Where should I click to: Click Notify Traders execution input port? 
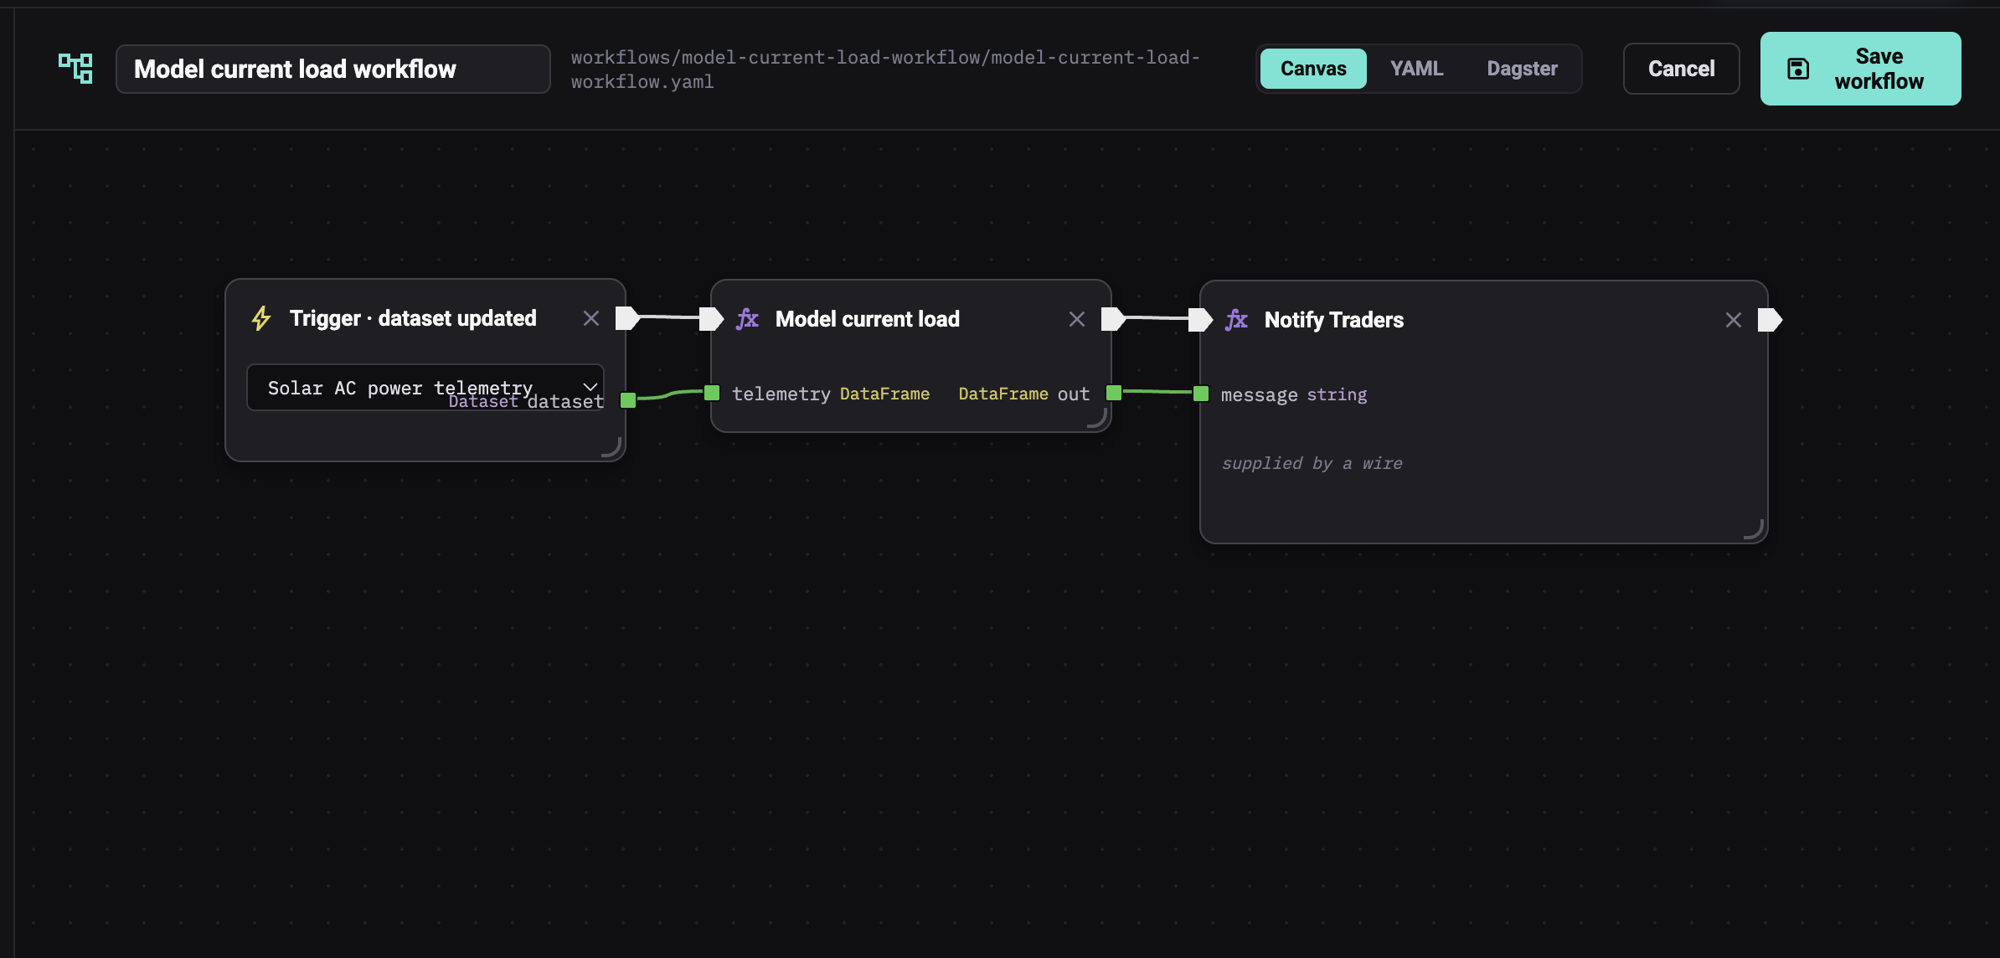(x=1200, y=320)
